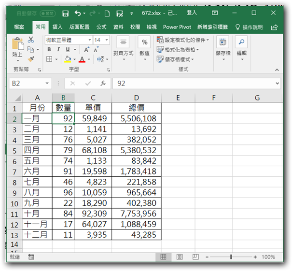The height and width of the screenshot is (271, 292).
Task: Click the Copy icon
Action: (x=30, y=50)
